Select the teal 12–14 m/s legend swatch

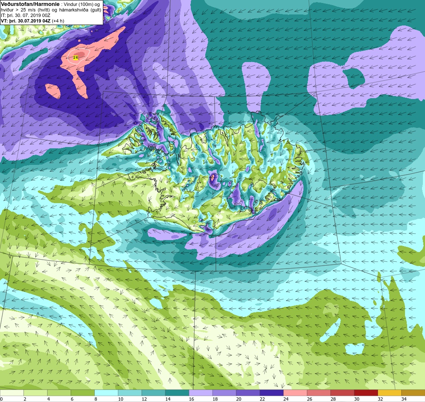(153, 393)
